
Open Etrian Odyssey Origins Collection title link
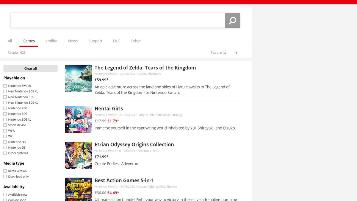[x=134, y=144]
